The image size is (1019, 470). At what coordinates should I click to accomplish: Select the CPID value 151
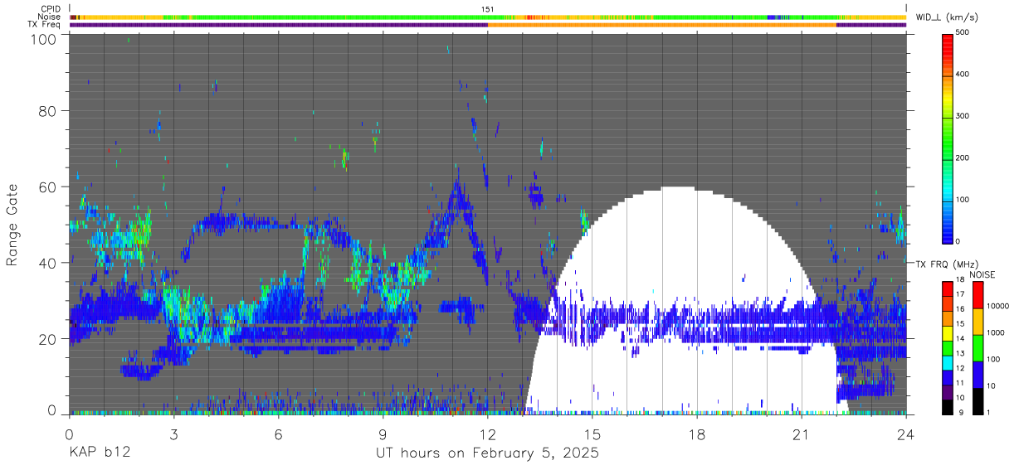point(488,8)
